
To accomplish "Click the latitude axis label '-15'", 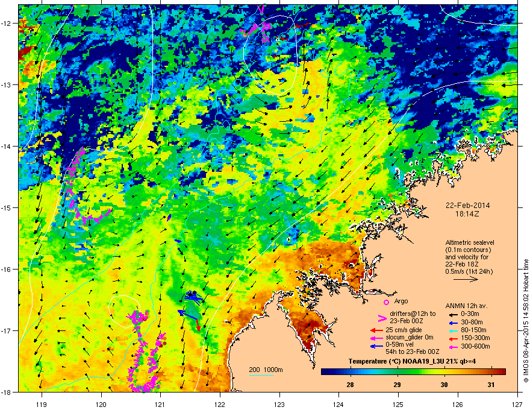I will (x=6, y=207).
